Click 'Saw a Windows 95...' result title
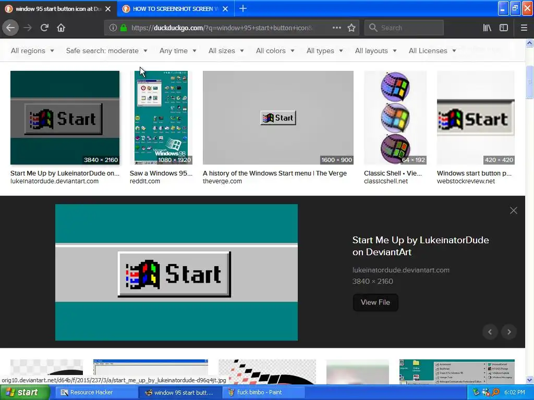 tap(161, 173)
